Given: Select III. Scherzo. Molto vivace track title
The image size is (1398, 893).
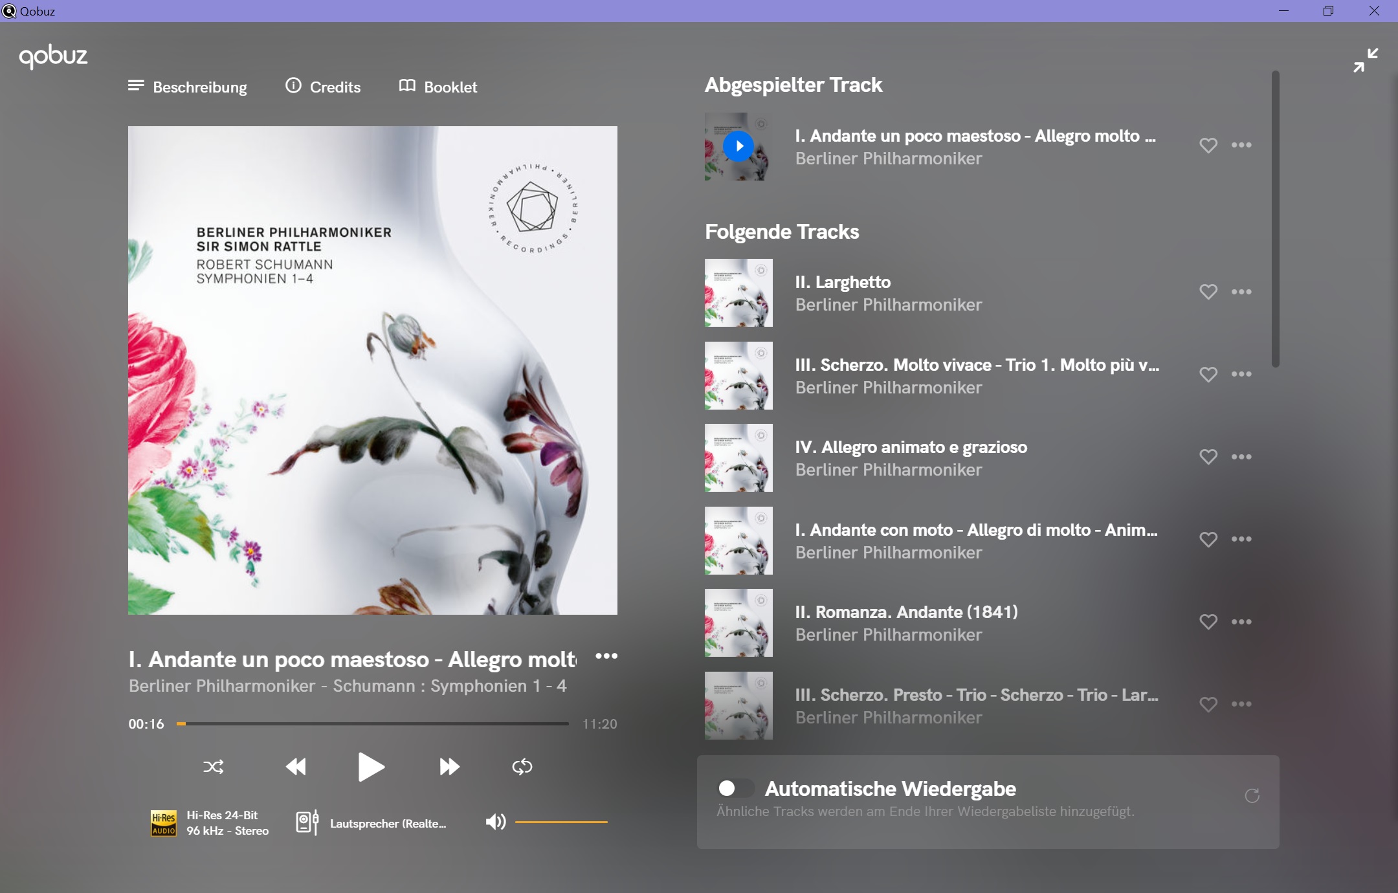Looking at the screenshot, I should point(977,365).
